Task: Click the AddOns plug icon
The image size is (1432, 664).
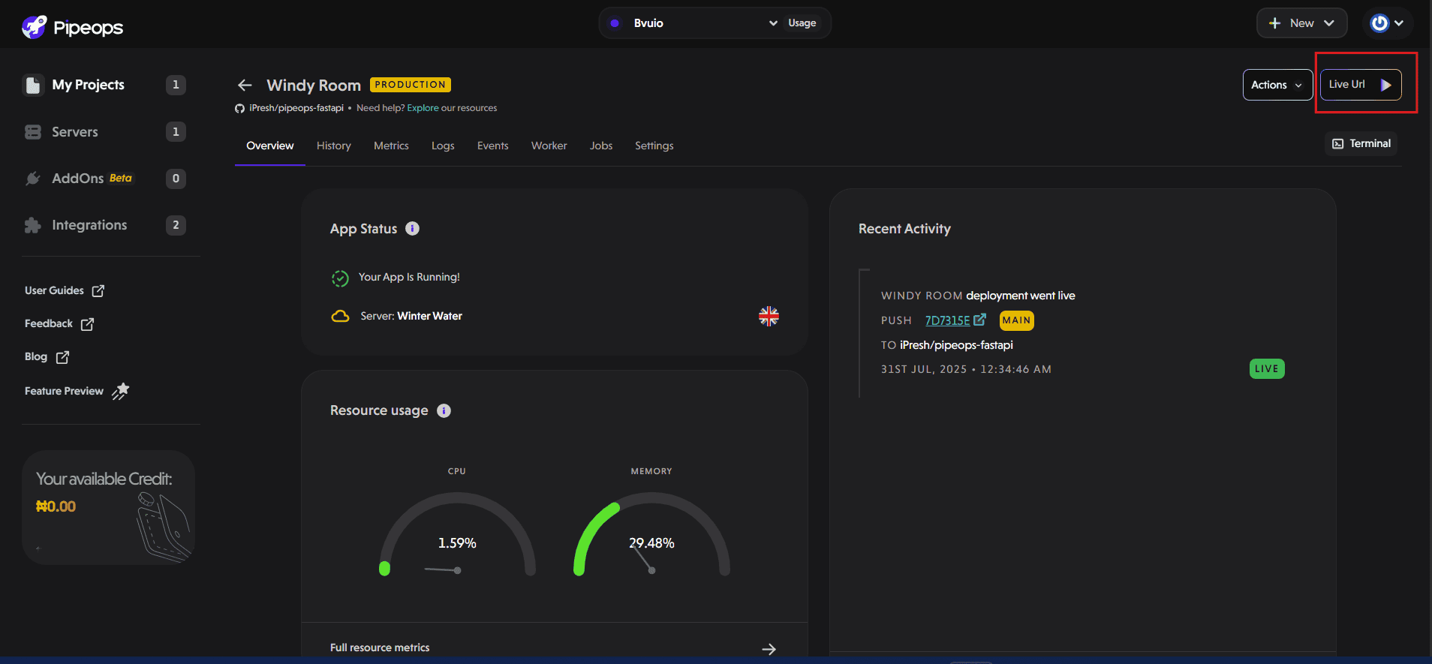Action: pyautogui.click(x=33, y=179)
